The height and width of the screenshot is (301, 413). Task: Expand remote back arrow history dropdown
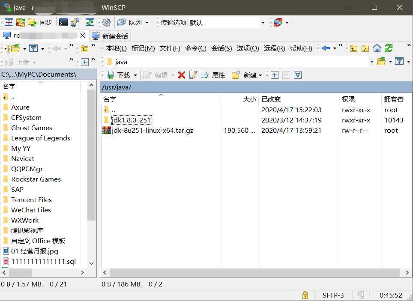tap(335, 48)
